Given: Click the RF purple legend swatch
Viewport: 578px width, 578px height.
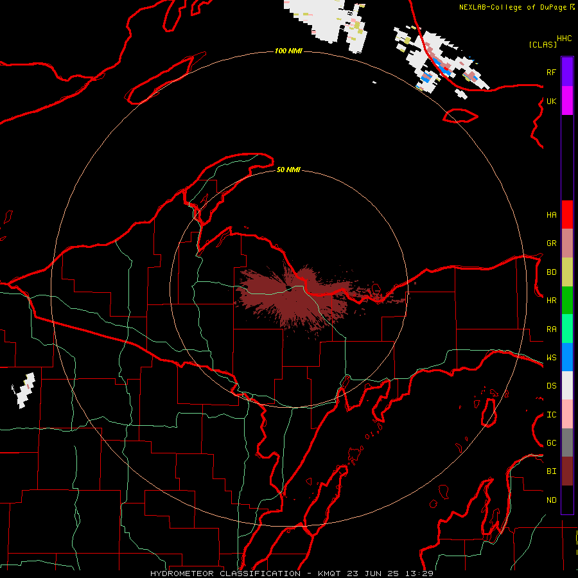Looking at the screenshot, I should 567,72.
